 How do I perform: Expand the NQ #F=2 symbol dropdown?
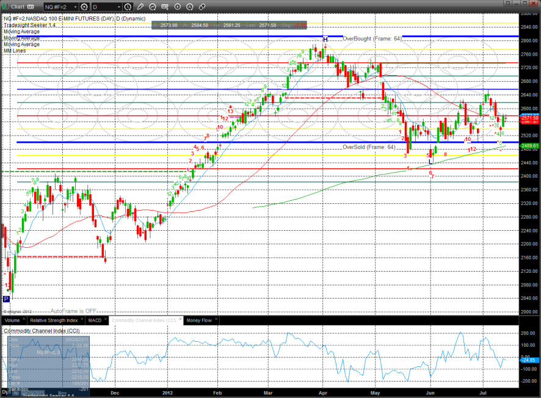point(74,7)
